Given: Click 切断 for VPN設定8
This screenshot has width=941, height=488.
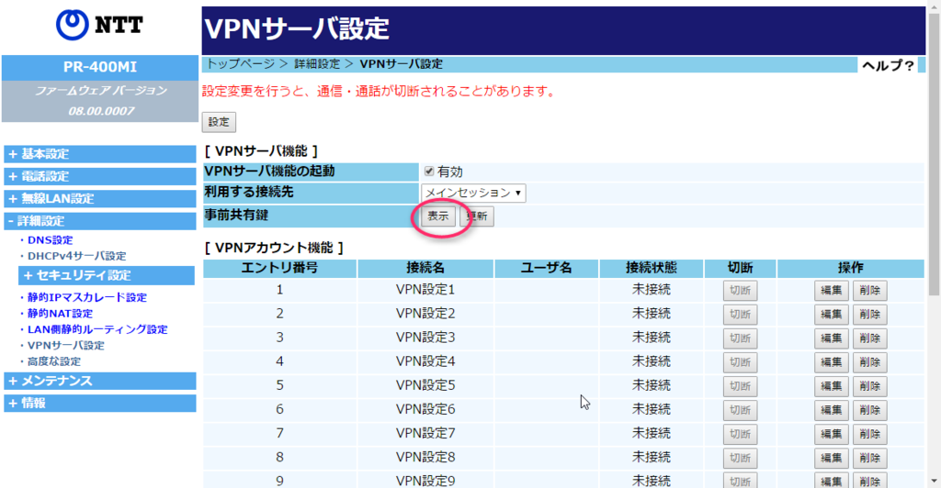Looking at the screenshot, I should pyautogui.click(x=740, y=458).
